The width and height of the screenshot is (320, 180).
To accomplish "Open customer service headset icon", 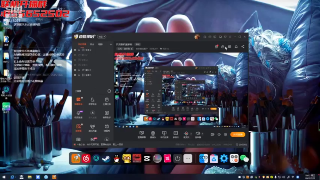I will (x=205, y=37).
